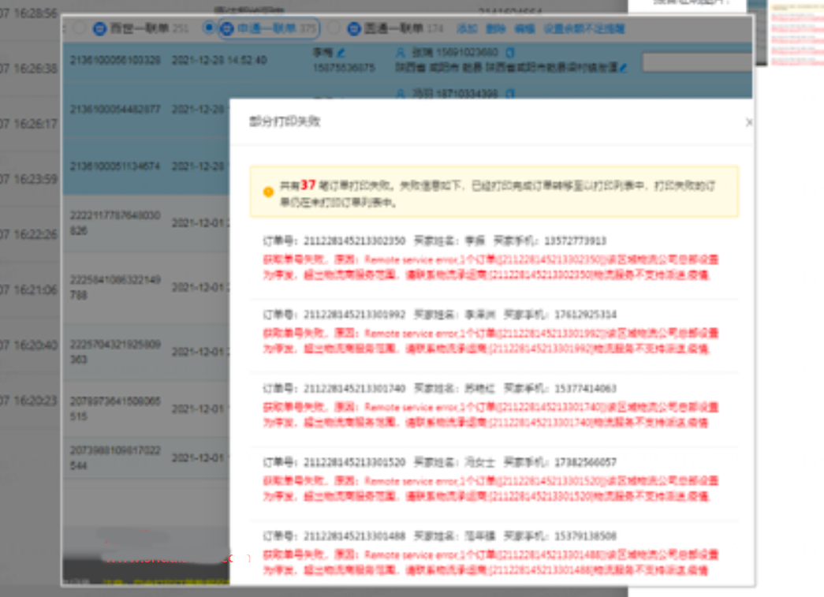Select waybill row 2136100056103328
This screenshot has width=824, height=597.
pyautogui.click(x=115, y=60)
